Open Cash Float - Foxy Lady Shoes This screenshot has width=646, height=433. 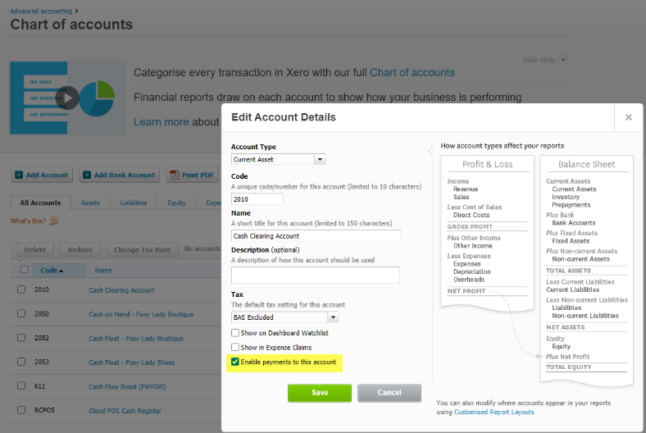132,362
